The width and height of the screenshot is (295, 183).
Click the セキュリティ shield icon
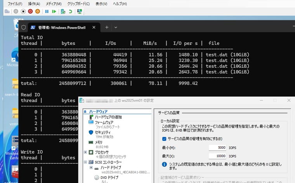click(x=91, y=132)
